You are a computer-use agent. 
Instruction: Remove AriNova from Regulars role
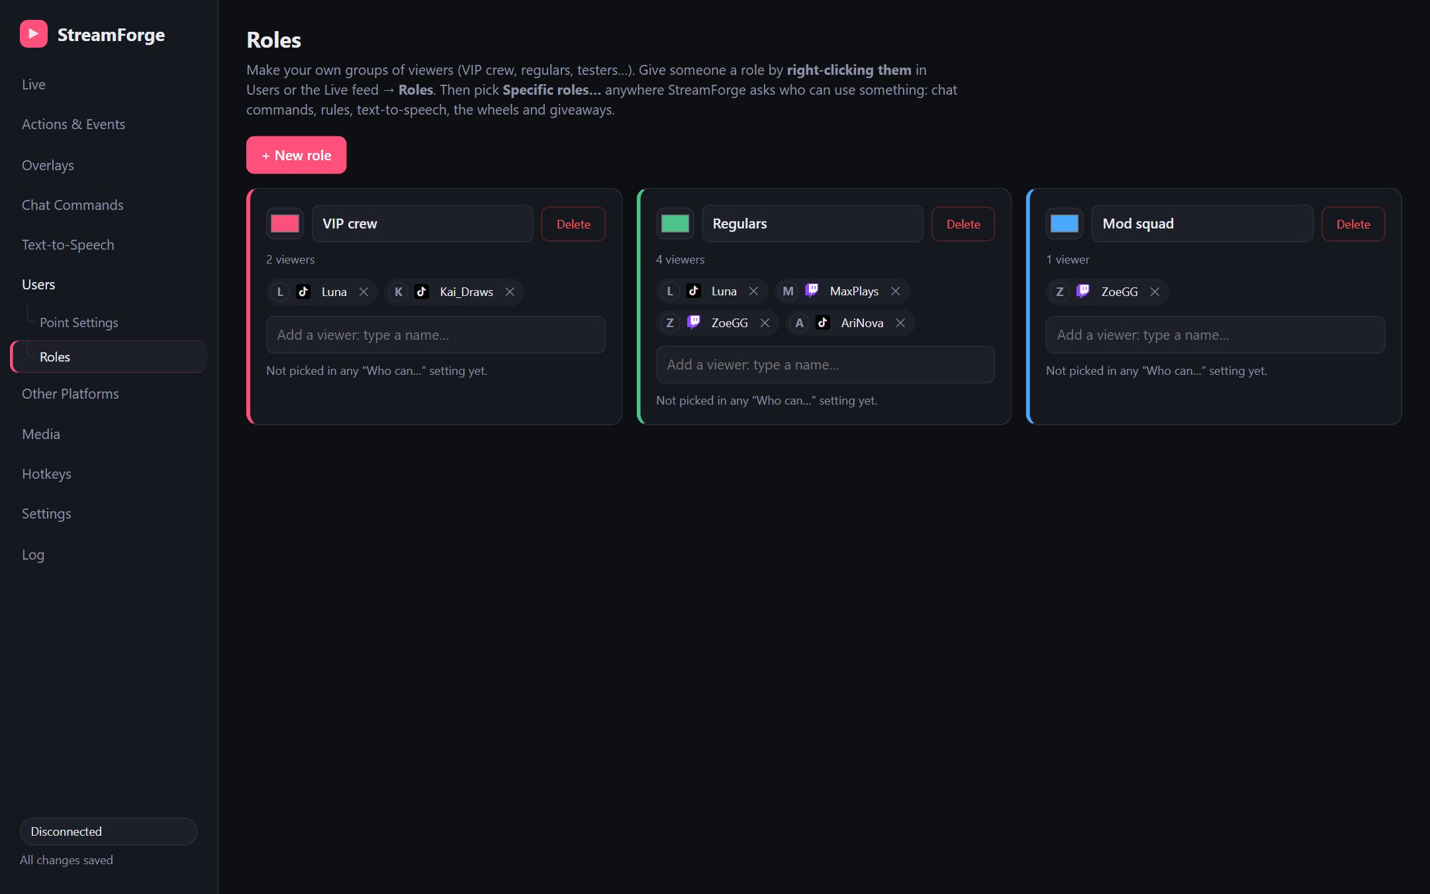[900, 323]
